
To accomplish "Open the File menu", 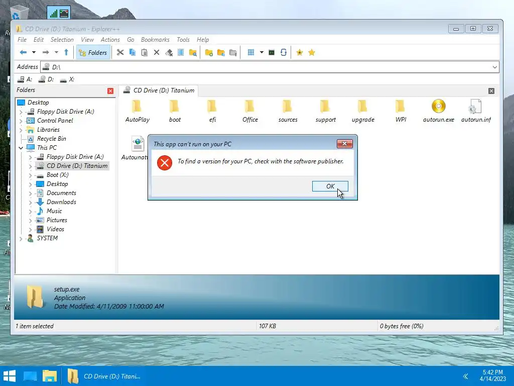I will 22,39.
